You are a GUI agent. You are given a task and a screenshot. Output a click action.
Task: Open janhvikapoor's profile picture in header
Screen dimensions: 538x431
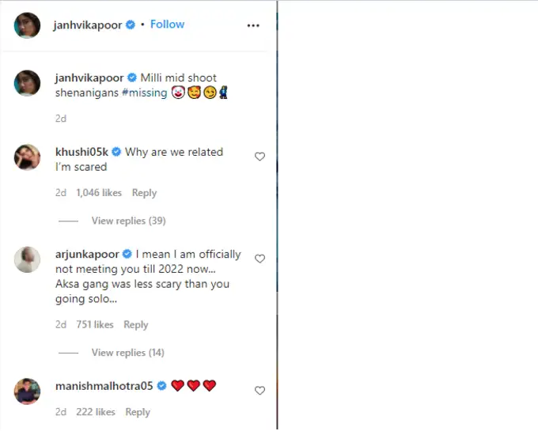(27, 25)
